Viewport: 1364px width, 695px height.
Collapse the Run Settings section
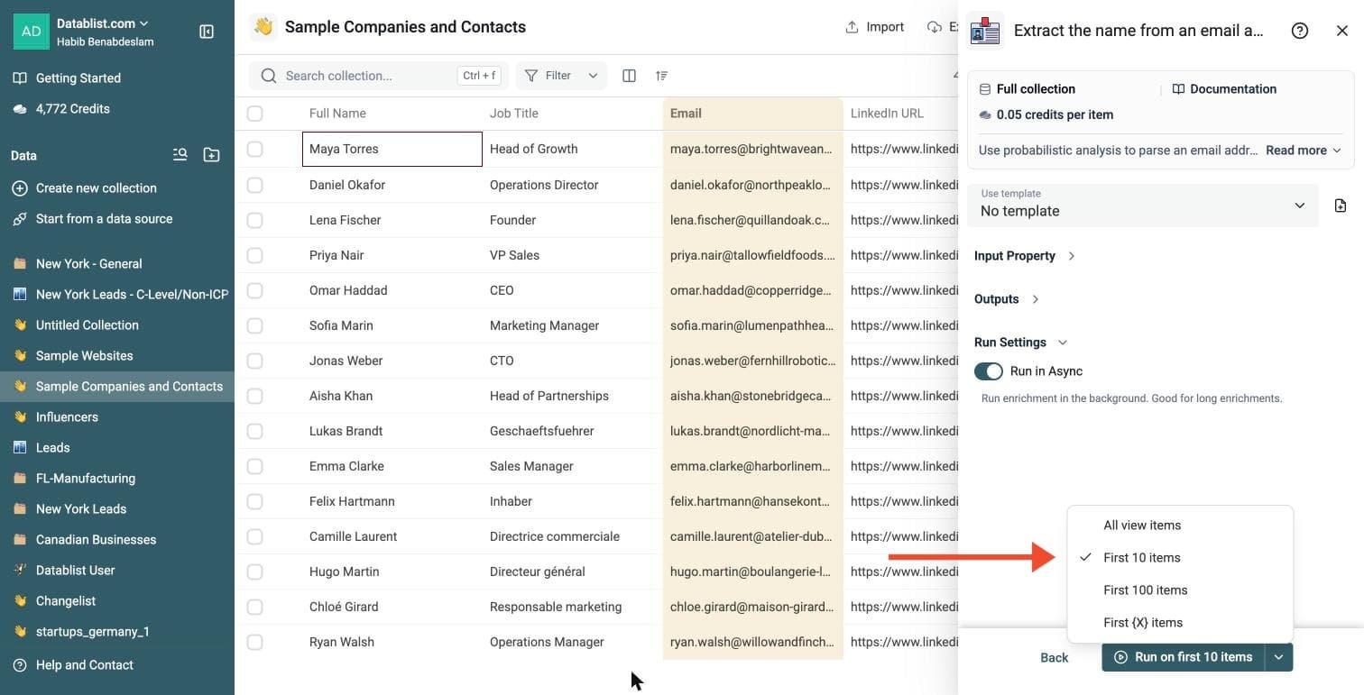coord(1021,343)
